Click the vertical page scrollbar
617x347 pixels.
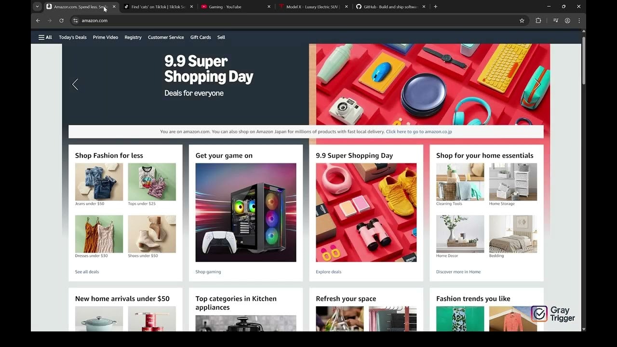[584, 60]
